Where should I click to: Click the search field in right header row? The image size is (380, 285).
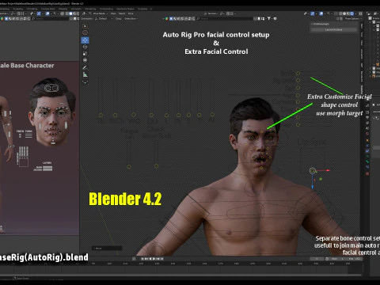[x=226, y=18]
